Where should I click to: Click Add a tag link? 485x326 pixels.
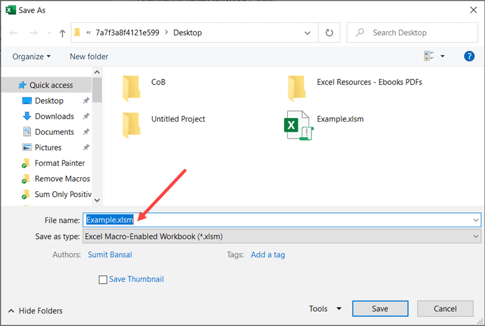coord(268,255)
